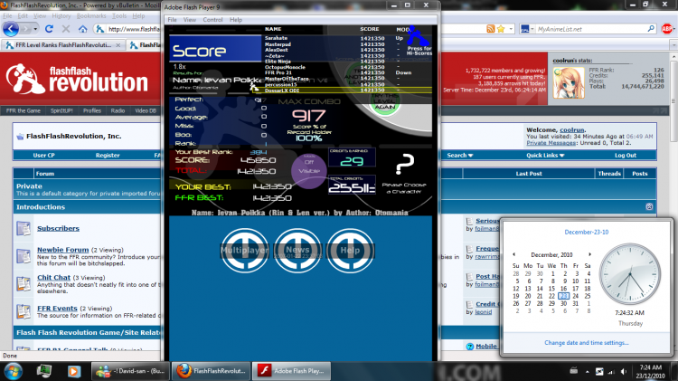The width and height of the screenshot is (678, 381).
Task: Open the forum Search dropdown
Action: tap(459, 155)
